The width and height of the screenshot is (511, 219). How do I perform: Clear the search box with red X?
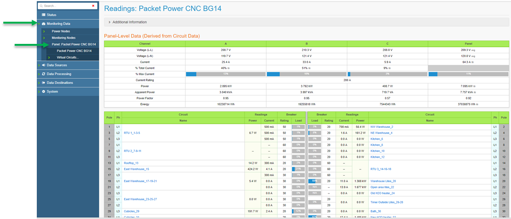(93, 6)
